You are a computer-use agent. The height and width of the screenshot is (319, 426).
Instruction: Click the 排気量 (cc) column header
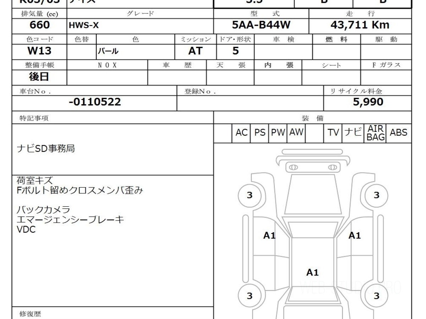click(x=39, y=14)
